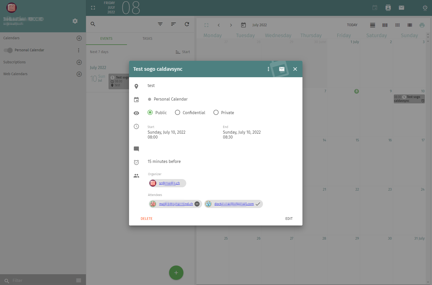Open event dialog more options menu

[x=268, y=69]
